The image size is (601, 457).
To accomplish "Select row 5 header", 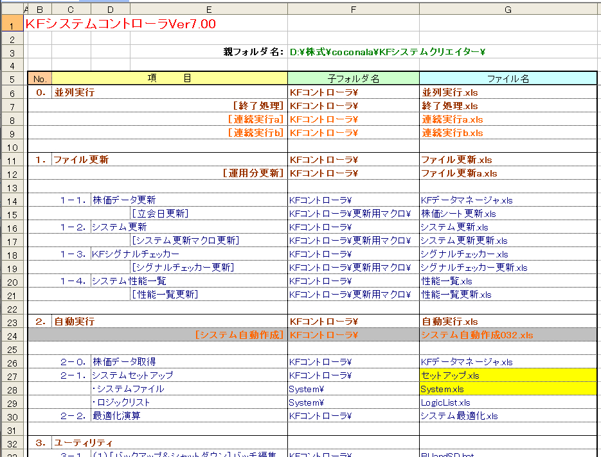I will click(12, 79).
